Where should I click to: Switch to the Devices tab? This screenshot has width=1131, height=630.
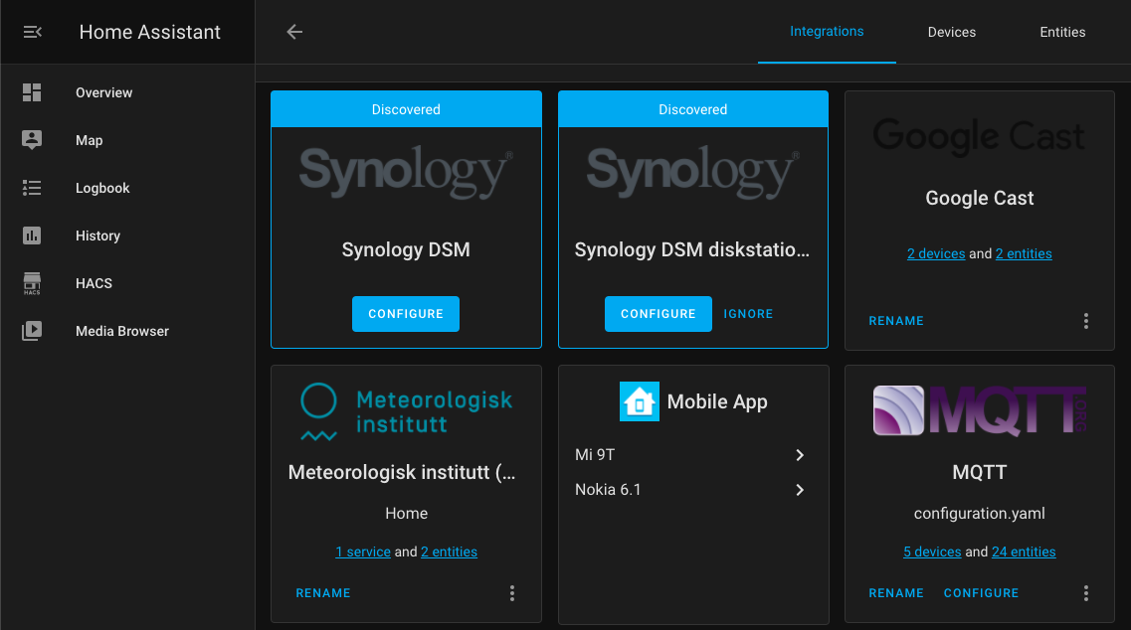(x=951, y=32)
